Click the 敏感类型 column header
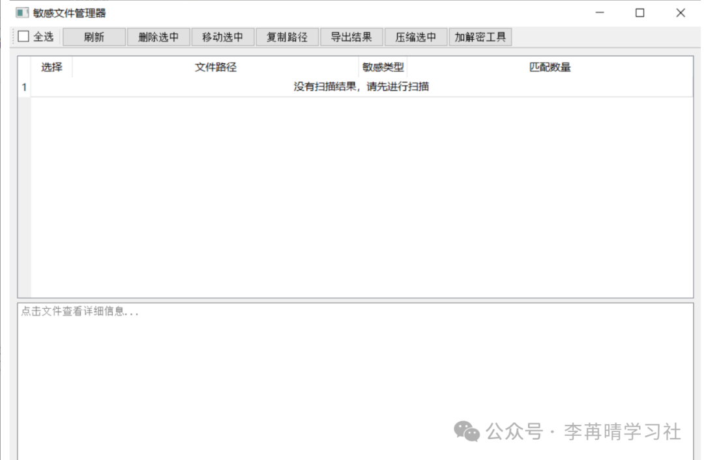Image resolution: width=704 pixels, height=460 pixels. (383, 67)
